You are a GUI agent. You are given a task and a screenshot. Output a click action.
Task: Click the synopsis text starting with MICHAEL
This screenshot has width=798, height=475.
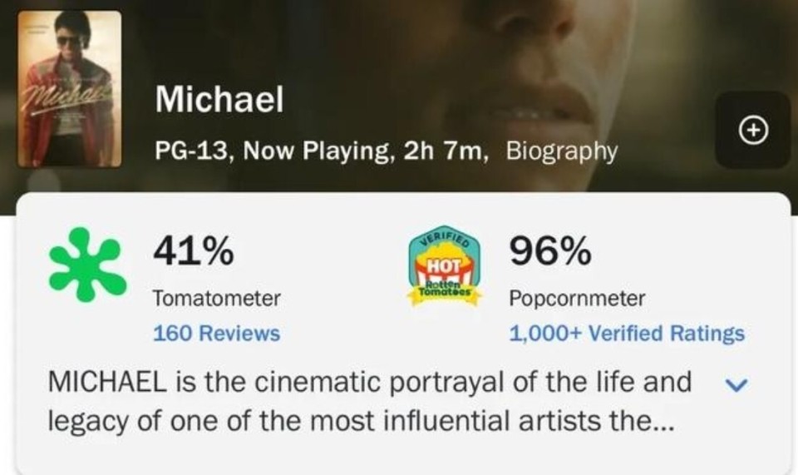coord(369,382)
